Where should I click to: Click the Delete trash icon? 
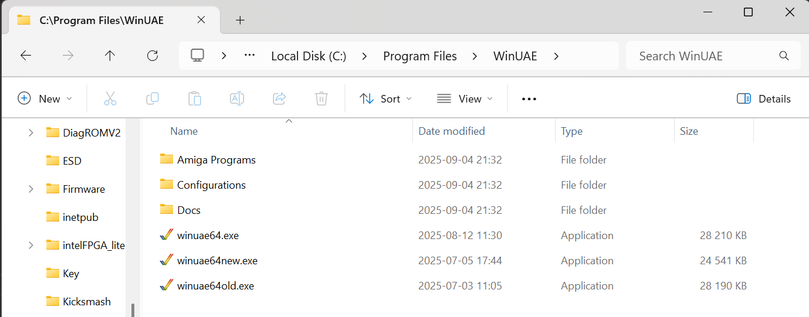[x=321, y=98]
